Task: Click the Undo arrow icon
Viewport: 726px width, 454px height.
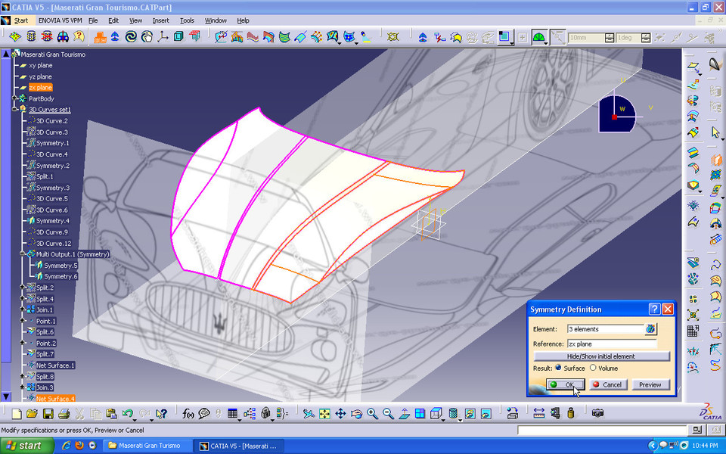Action: point(127,413)
